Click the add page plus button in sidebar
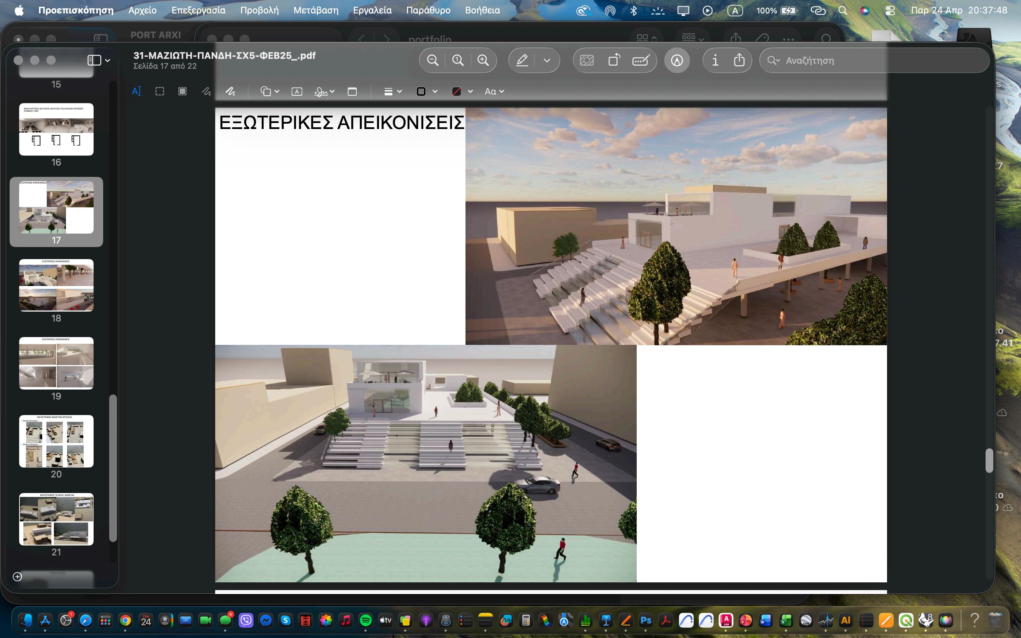Image resolution: width=1021 pixels, height=638 pixels. coord(17,576)
